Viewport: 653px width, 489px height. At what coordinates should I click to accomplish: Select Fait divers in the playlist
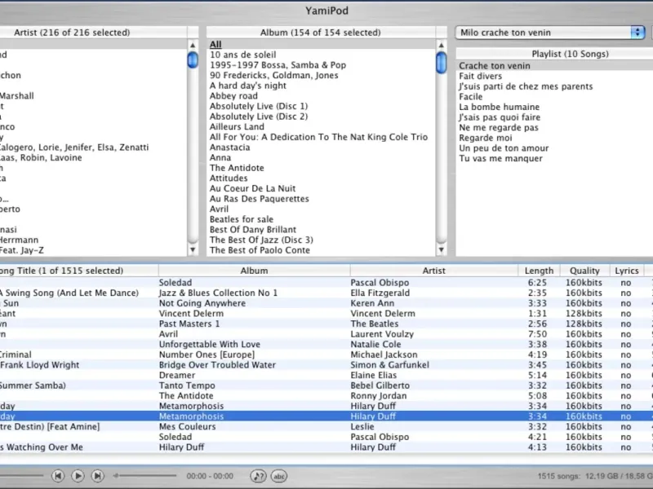click(481, 76)
